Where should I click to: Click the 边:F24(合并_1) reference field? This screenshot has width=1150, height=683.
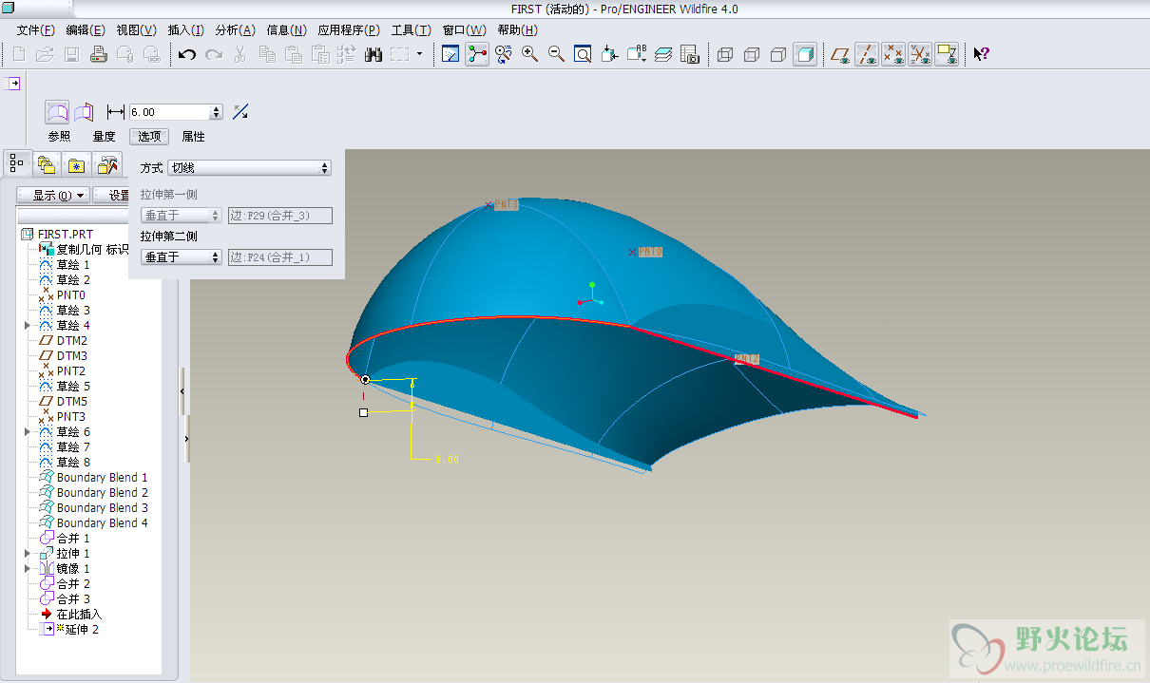(280, 256)
